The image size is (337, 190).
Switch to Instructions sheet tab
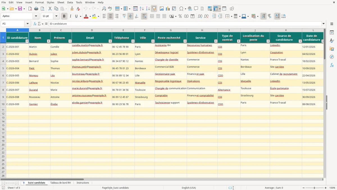coord(83,183)
